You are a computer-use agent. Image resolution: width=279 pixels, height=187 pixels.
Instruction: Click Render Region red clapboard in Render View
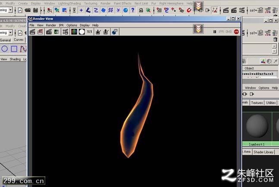[40, 32]
